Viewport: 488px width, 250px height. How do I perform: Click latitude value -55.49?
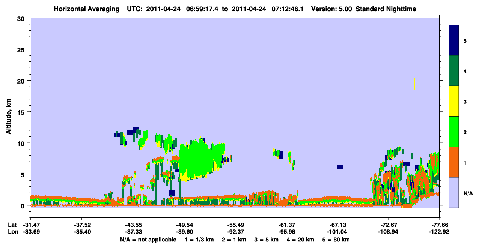pos(235,225)
